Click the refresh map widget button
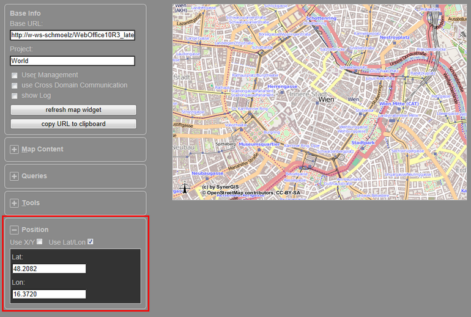Screen dimensions: 471x317 pos(73,110)
